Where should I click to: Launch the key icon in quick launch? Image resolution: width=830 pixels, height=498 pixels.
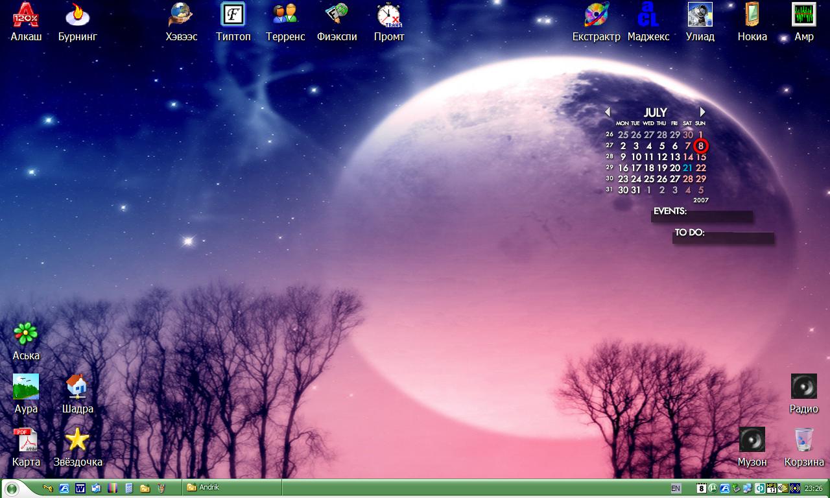[x=47, y=488]
